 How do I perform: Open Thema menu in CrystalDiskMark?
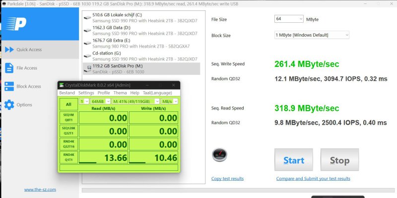(x=120, y=93)
